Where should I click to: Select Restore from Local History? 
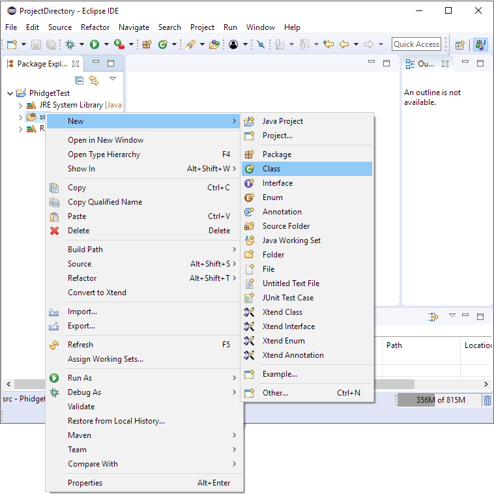(x=144, y=421)
